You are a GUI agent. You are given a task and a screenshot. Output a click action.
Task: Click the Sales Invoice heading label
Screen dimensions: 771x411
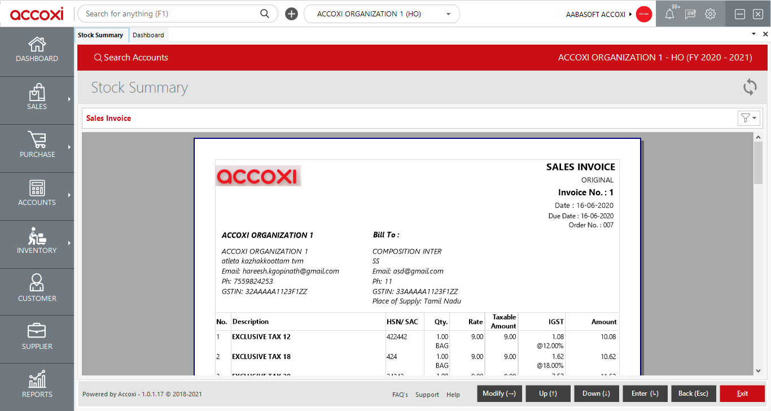108,118
